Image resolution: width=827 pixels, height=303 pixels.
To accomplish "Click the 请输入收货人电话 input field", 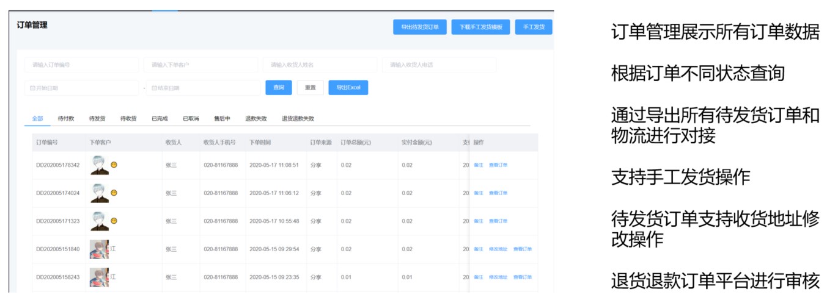I will [x=439, y=65].
